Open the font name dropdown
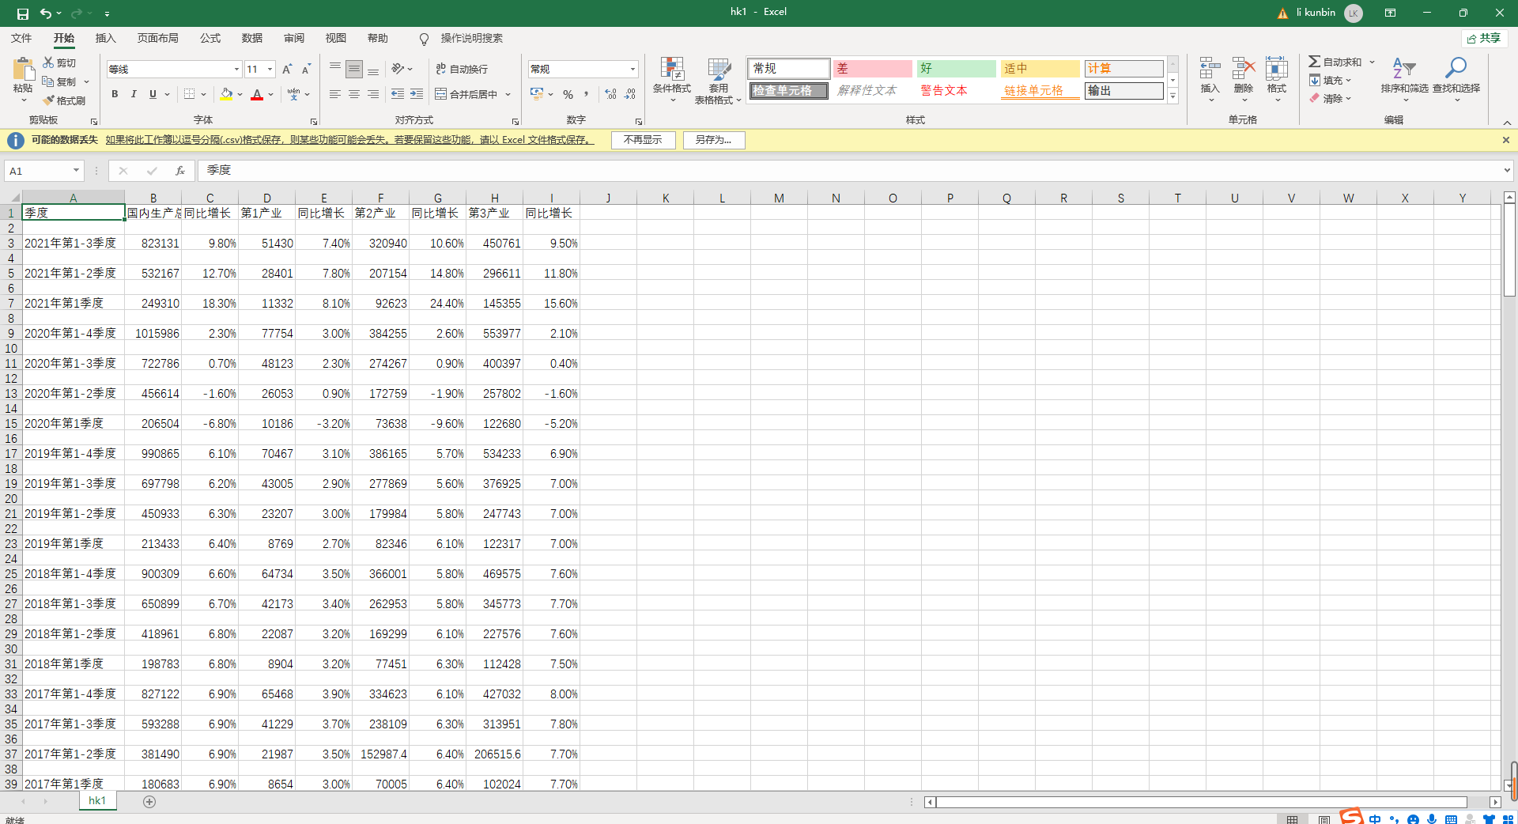Image resolution: width=1518 pixels, height=824 pixels. click(x=236, y=70)
